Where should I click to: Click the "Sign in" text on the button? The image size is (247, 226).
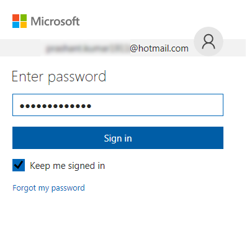coord(118,138)
